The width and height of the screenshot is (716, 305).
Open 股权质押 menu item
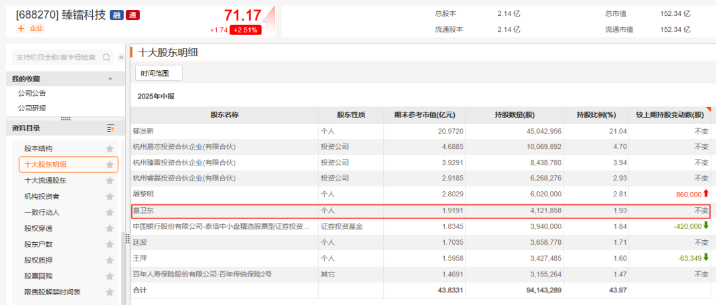tap(38, 260)
